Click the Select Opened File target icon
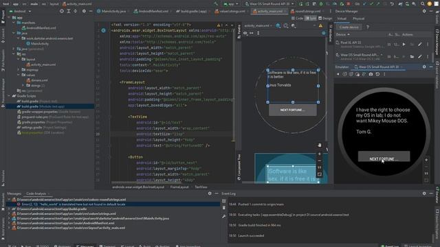The height and width of the screenshot is (247, 440). click(x=62, y=11)
